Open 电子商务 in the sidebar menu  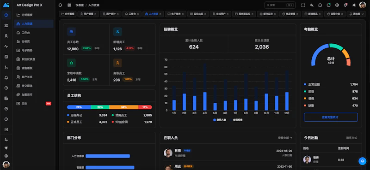point(34,50)
